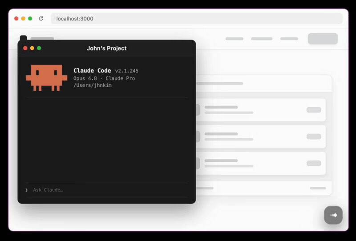Select the /Users/jhnkim path text
The height and width of the screenshot is (241, 356).
tap(93, 85)
